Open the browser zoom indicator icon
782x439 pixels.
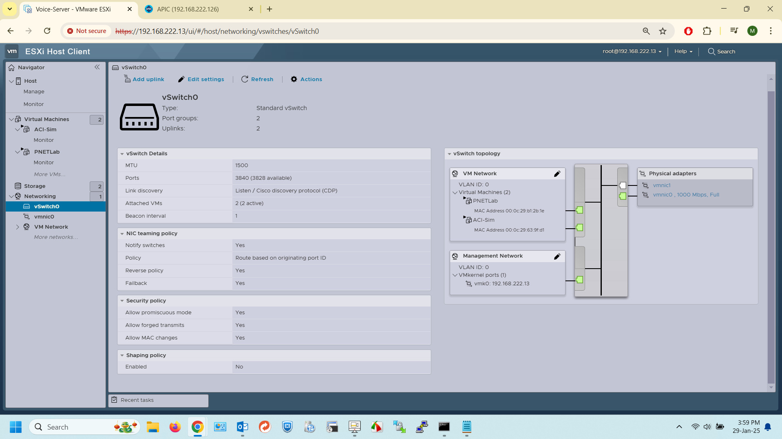pyautogui.click(x=646, y=31)
